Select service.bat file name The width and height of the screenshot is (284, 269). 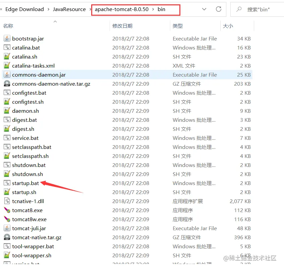(25, 138)
